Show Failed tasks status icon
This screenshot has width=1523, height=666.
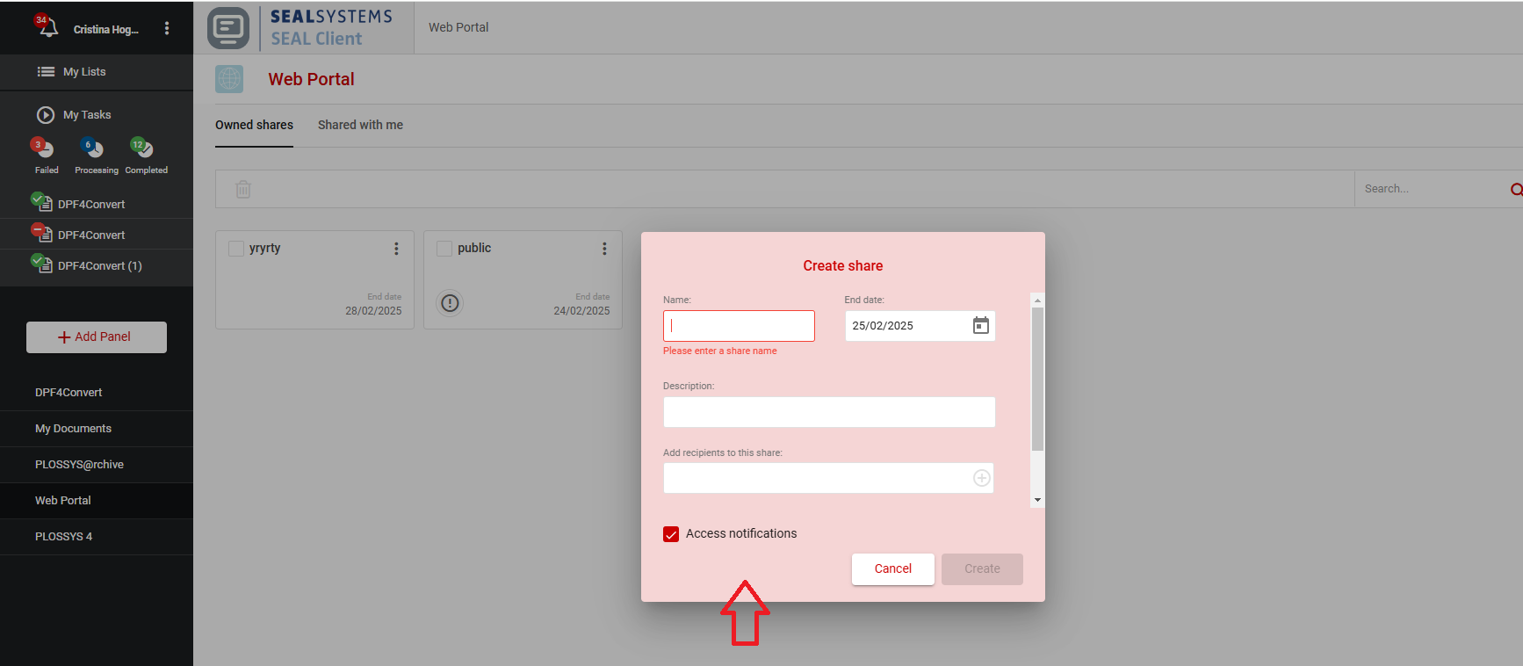[x=44, y=148]
